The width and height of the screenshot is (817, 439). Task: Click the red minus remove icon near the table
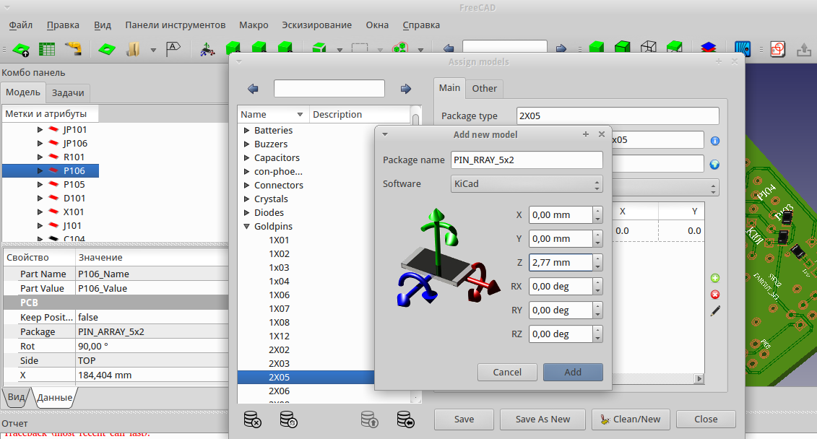(715, 294)
